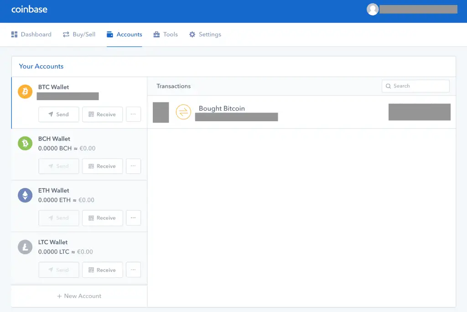The height and width of the screenshot is (312, 467).
Task: Click the Your Accounts heading
Action: click(x=41, y=66)
